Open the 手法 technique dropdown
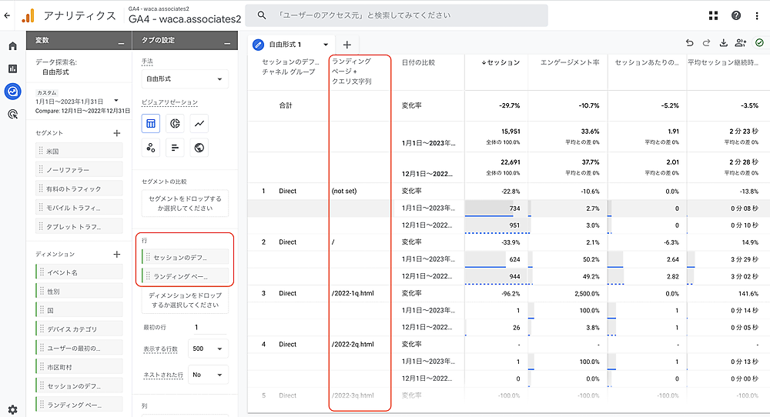770x417 pixels. (185, 79)
